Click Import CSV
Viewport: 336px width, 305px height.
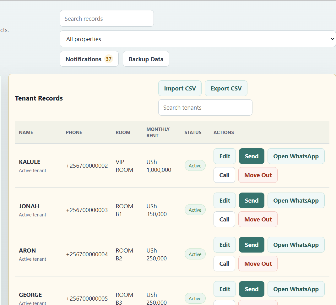click(x=180, y=88)
